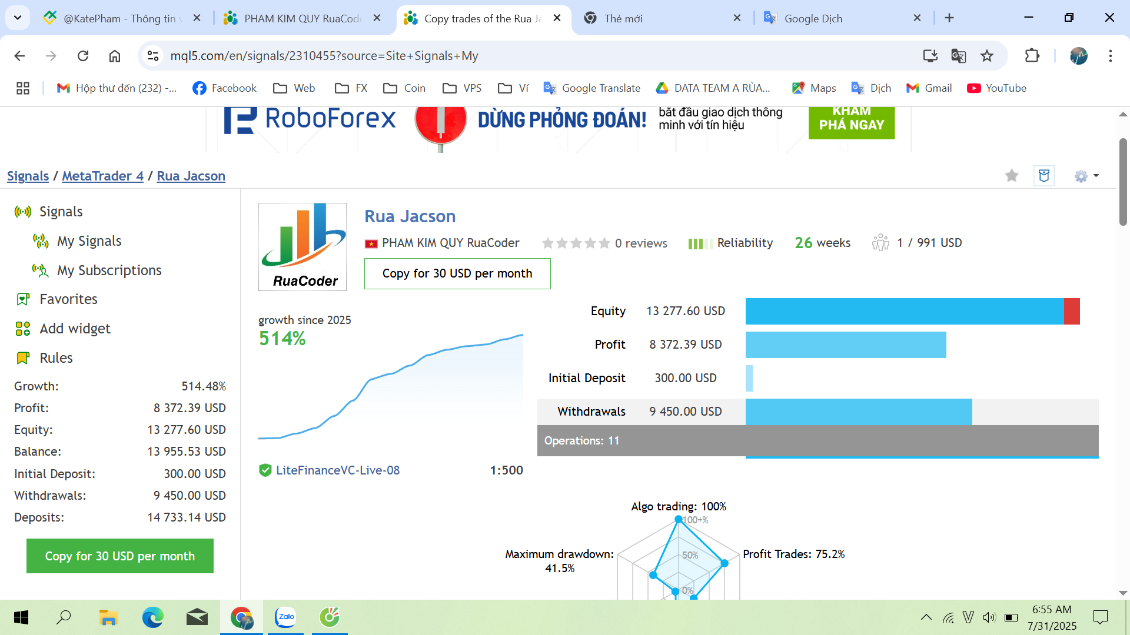Screen dimensions: 1130x635
Task: Click green Copy for 30 USD button
Action: coord(120,556)
